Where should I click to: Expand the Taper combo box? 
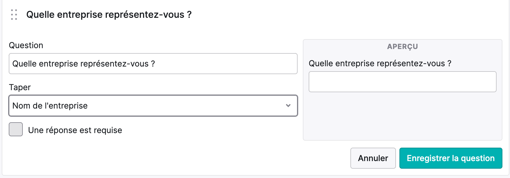point(153,106)
